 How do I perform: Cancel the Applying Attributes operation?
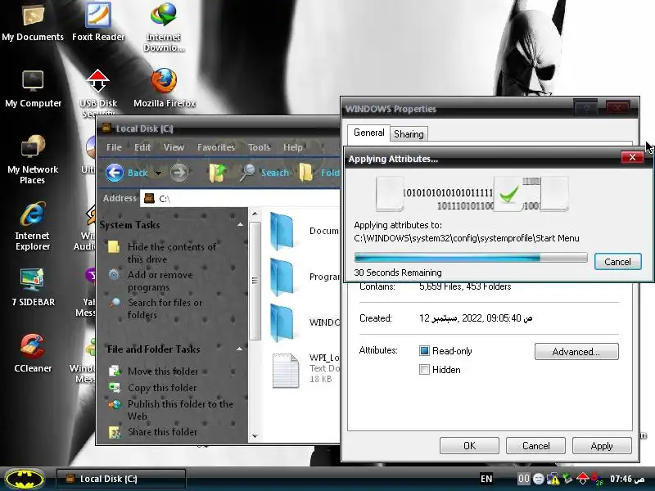click(x=618, y=262)
